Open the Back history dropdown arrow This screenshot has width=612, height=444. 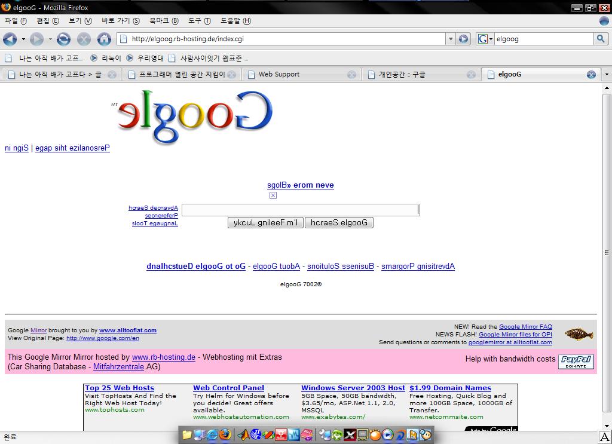click(x=23, y=39)
